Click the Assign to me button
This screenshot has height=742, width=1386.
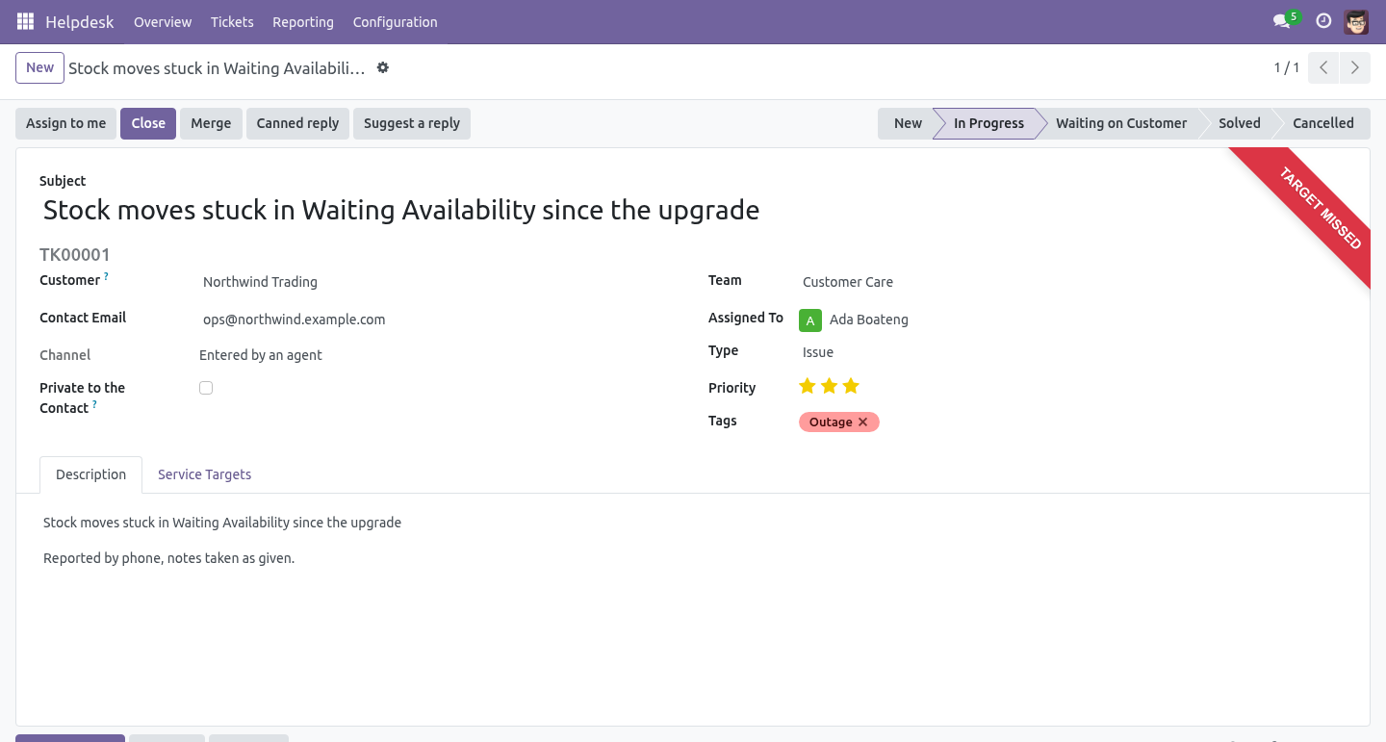(x=66, y=123)
